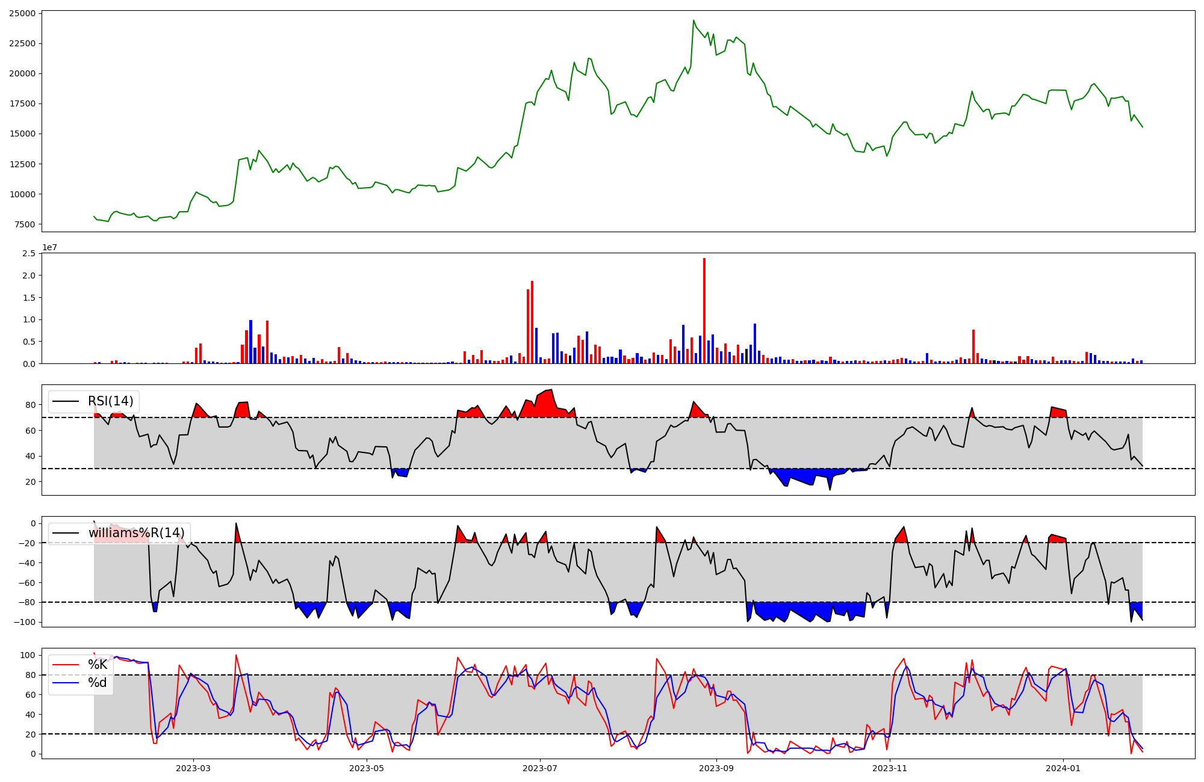Click the blue %d legend line swatch
The height and width of the screenshot is (782, 1204).
click(66, 683)
